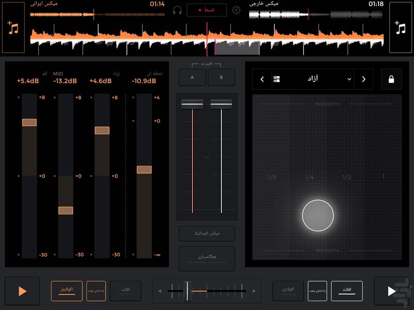The height and width of the screenshot is (310, 414).
Task: Add a track to the right deck
Action: point(401,27)
